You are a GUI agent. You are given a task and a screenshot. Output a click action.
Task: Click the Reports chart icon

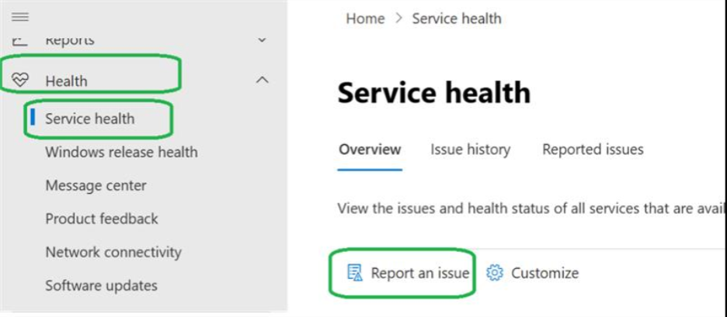click(x=20, y=40)
